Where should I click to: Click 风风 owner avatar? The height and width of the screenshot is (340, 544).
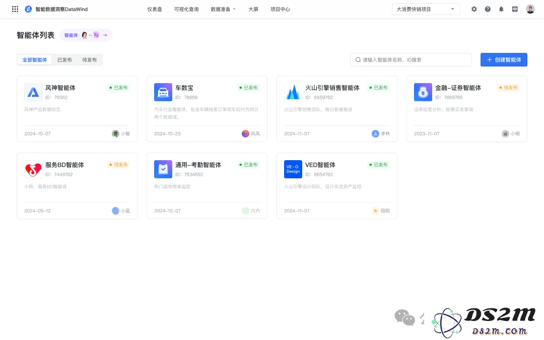pos(245,133)
